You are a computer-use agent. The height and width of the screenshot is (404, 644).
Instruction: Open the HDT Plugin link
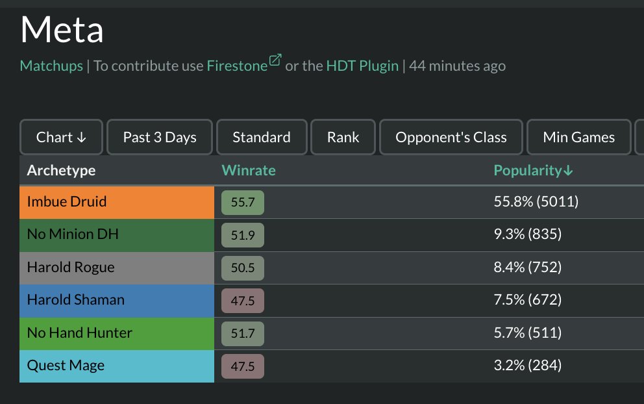(x=362, y=66)
